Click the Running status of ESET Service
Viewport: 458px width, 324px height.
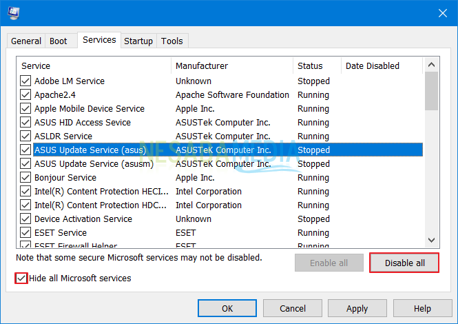click(x=313, y=233)
